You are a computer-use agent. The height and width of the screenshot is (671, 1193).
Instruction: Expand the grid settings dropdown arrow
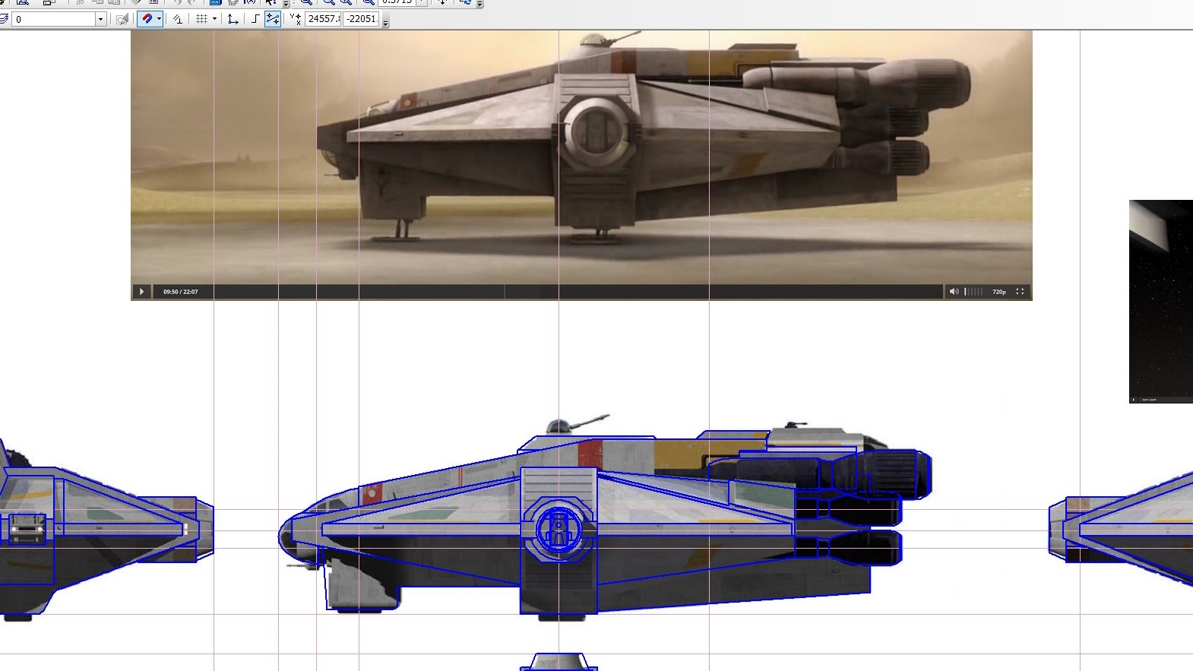pyautogui.click(x=214, y=19)
